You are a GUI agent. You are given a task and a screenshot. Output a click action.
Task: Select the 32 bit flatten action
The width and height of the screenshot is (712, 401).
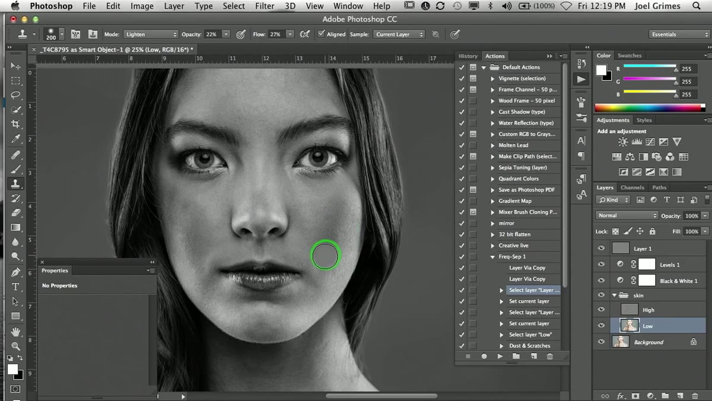click(x=514, y=234)
